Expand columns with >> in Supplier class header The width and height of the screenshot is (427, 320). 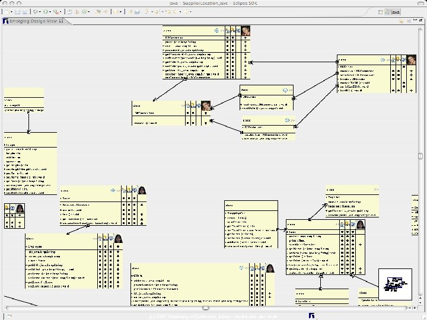[376, 190]
